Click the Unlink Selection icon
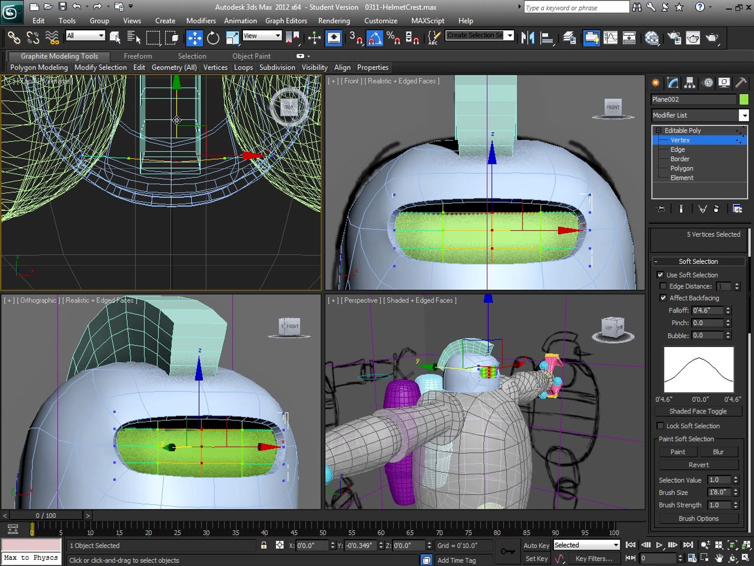Viewport: 754px width, 566px height. pos(32,38)
